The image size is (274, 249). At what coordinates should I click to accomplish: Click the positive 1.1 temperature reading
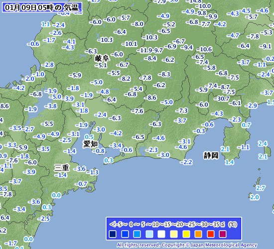click(46, 24)
